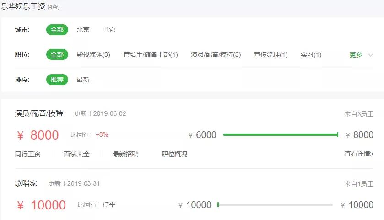This screenshot has width=384, height=220.
Task: Filter positions by 影视媒体(3)
Action: 93,54
